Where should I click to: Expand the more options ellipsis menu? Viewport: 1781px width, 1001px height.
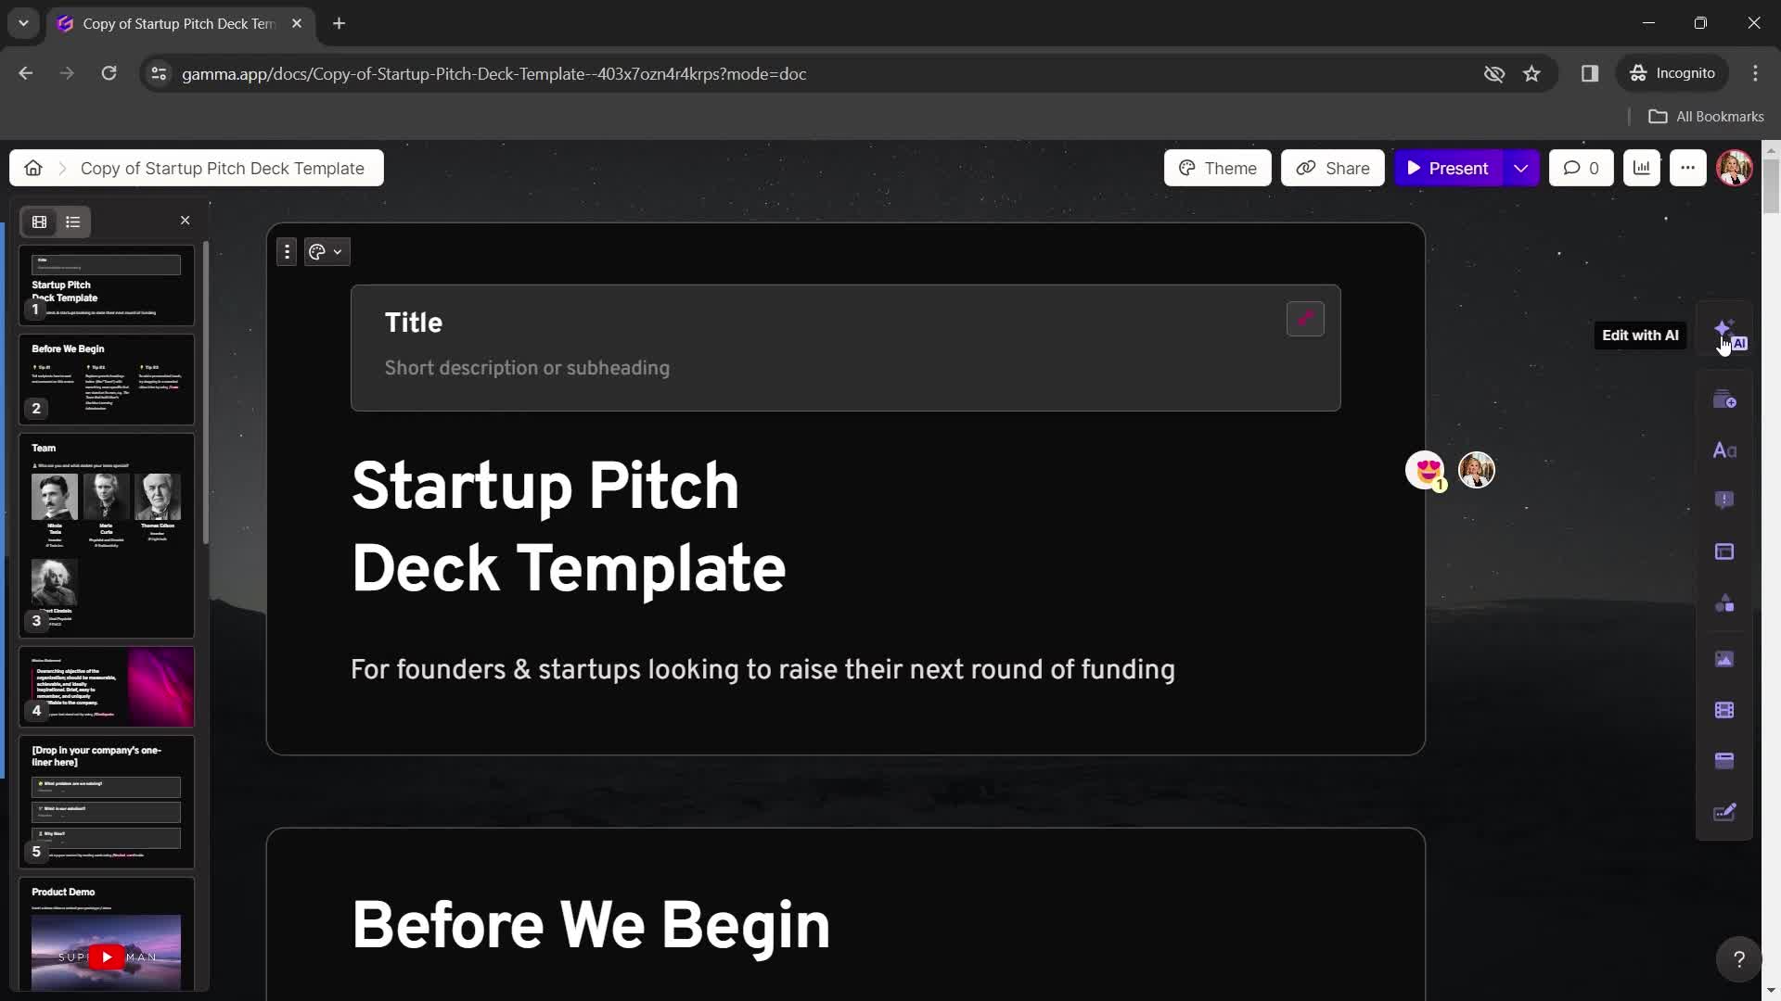click(1686, 168)
